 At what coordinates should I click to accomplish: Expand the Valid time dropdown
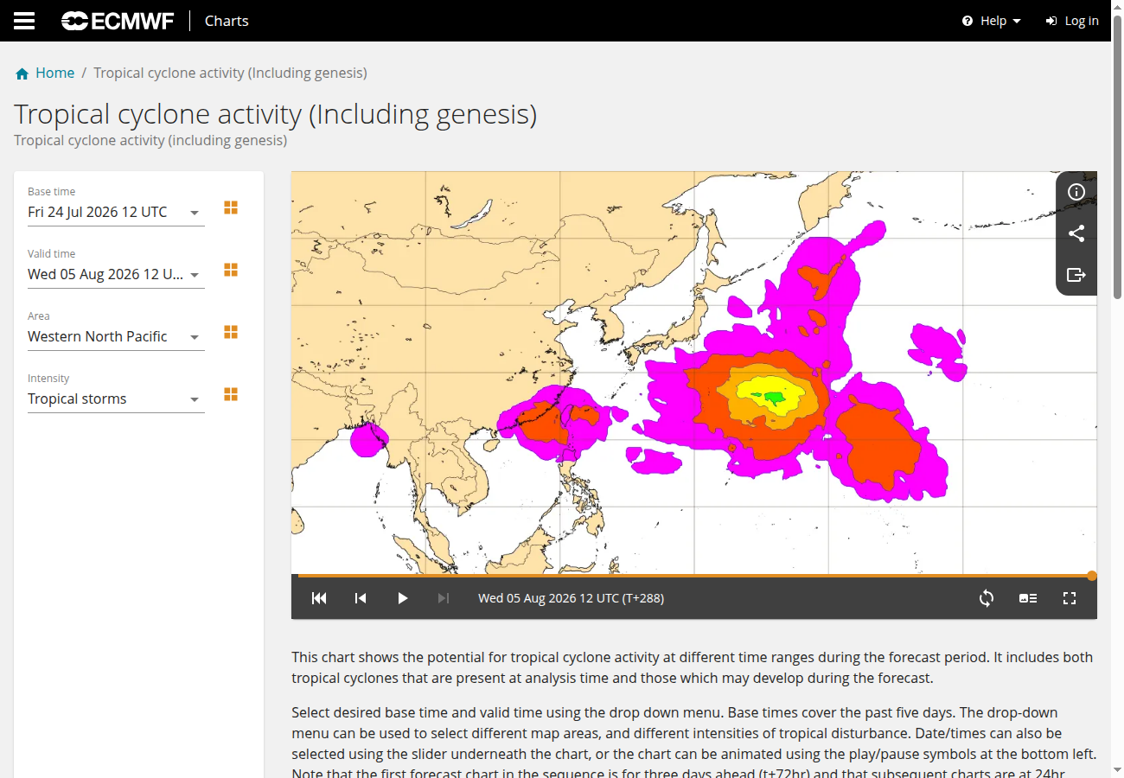click(116, 275)
